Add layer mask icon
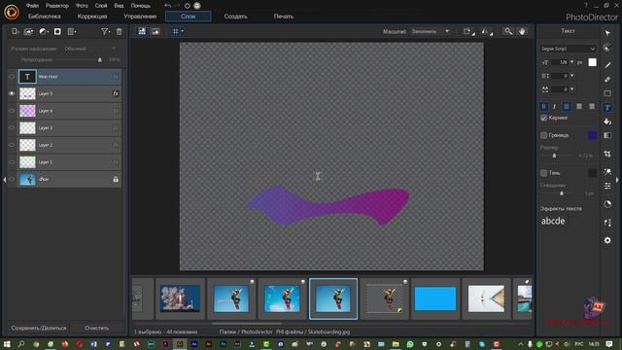This screenshot has width=622, height=350. point(57,32)
